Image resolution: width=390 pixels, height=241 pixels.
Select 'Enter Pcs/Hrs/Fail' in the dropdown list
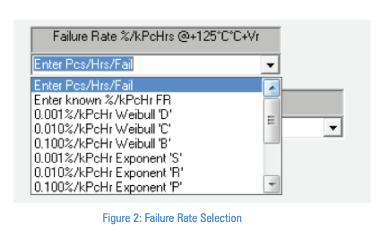click(148, 85)
